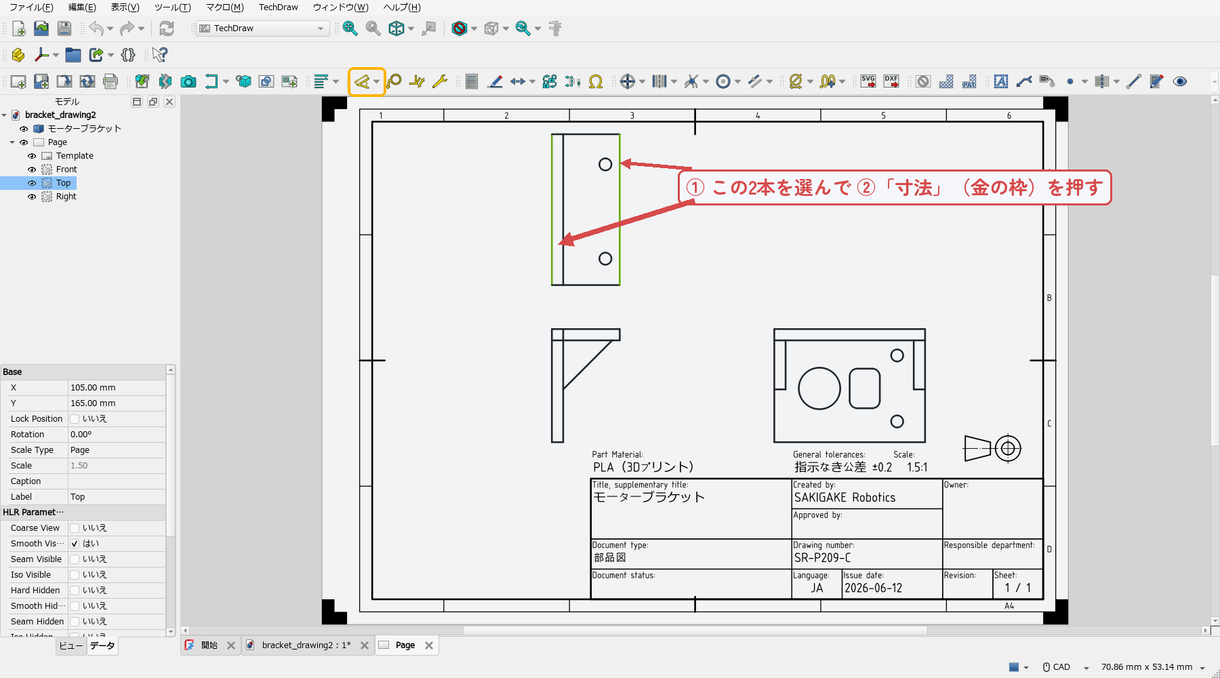Screen dimensions: 1220x678
Task: Collapse the bracket_drawing2 document tree
Action: pyautogui.click(x=5, y=115)
